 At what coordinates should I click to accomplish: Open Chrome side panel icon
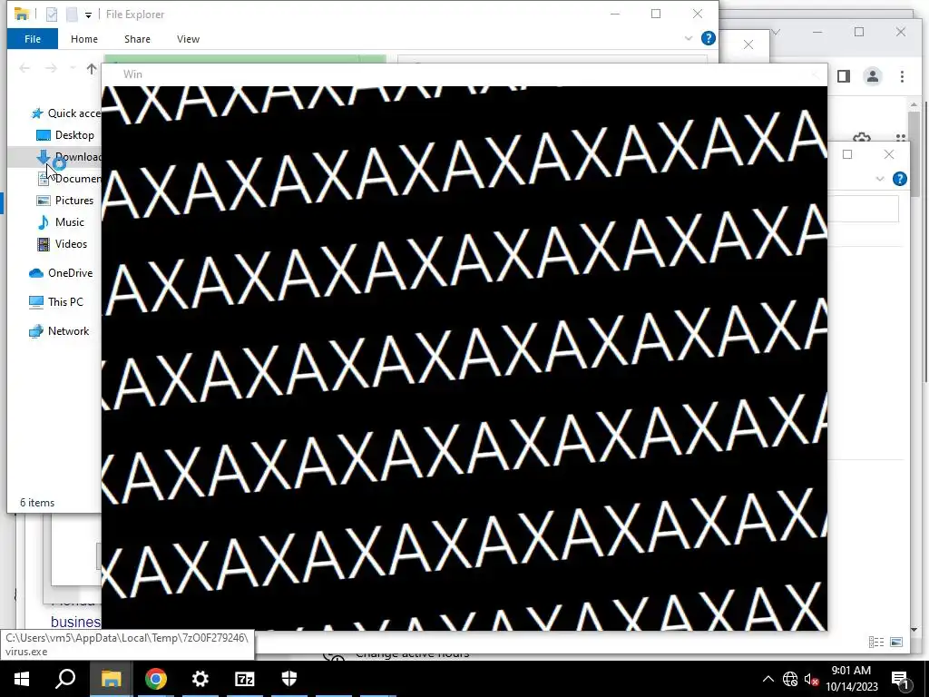tap(844, 76)
